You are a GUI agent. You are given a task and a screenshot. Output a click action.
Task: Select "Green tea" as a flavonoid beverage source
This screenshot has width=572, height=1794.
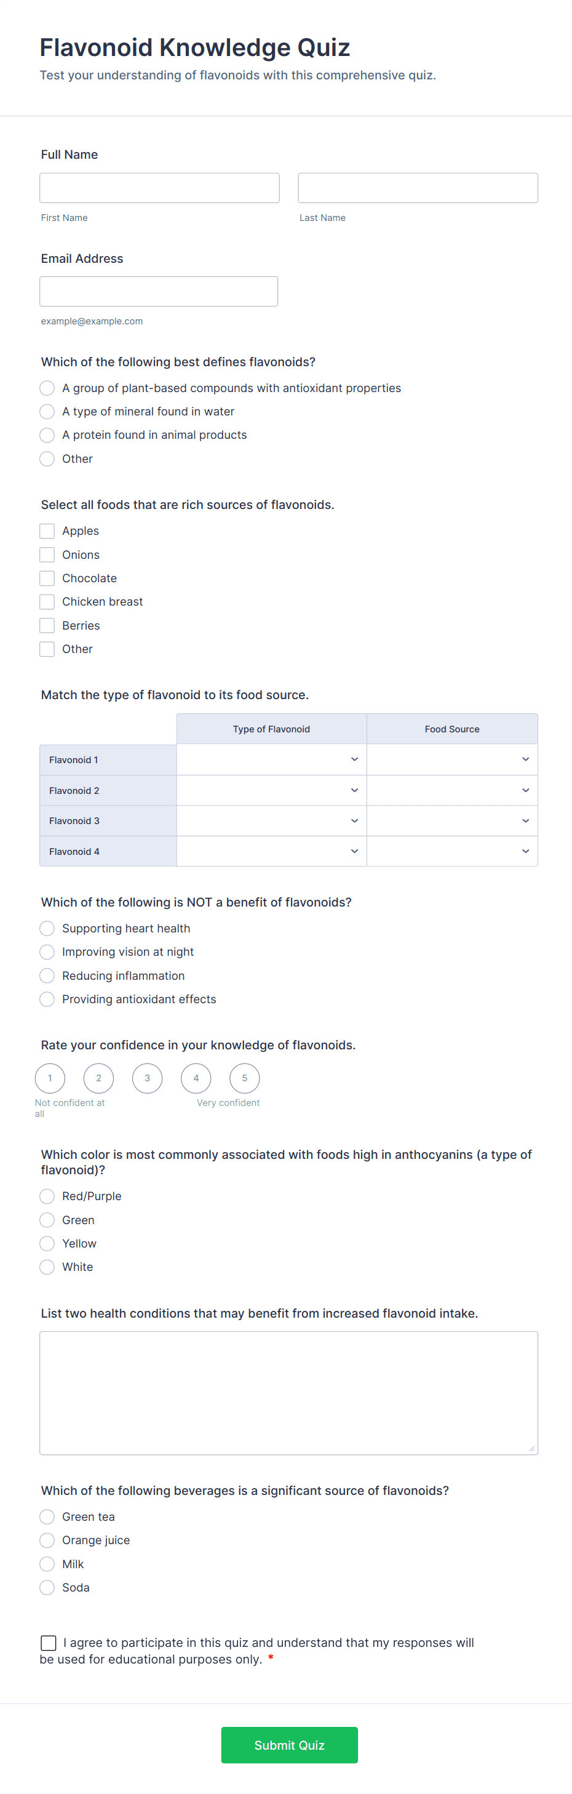pos(47,1516)
